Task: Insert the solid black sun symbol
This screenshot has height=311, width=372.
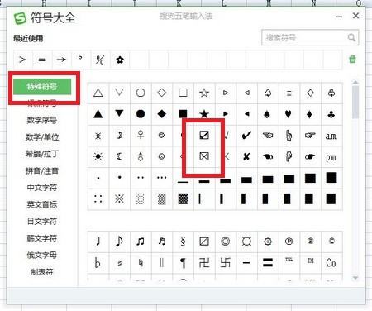Action: tap(98, 156)
